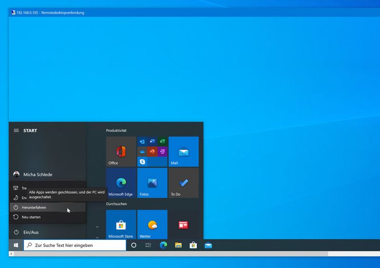The height and width of the screenshot is (268, 380).
Task: Click the taskbar search box
Action: (75, 245)
